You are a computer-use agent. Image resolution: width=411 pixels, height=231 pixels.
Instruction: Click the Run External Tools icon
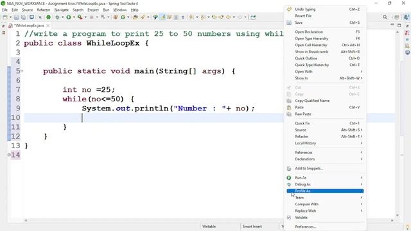click(x=80, y=17)
